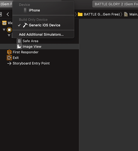The image size is (138, 151).
Task: Select the Safe Area outline row
Action: [39, 41]
